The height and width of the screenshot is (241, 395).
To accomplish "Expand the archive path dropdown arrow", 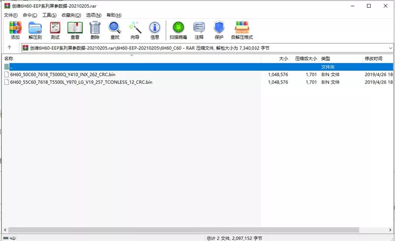I will 390,48.
